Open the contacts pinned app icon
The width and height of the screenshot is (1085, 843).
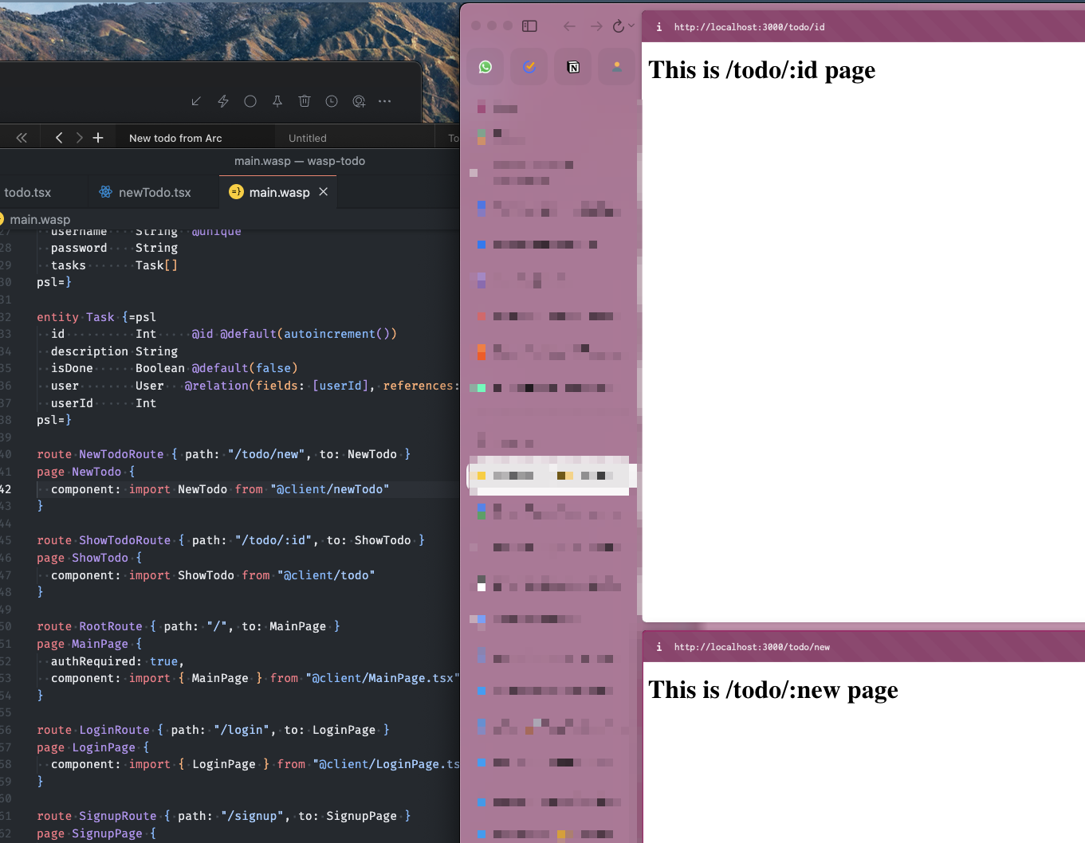617,66
